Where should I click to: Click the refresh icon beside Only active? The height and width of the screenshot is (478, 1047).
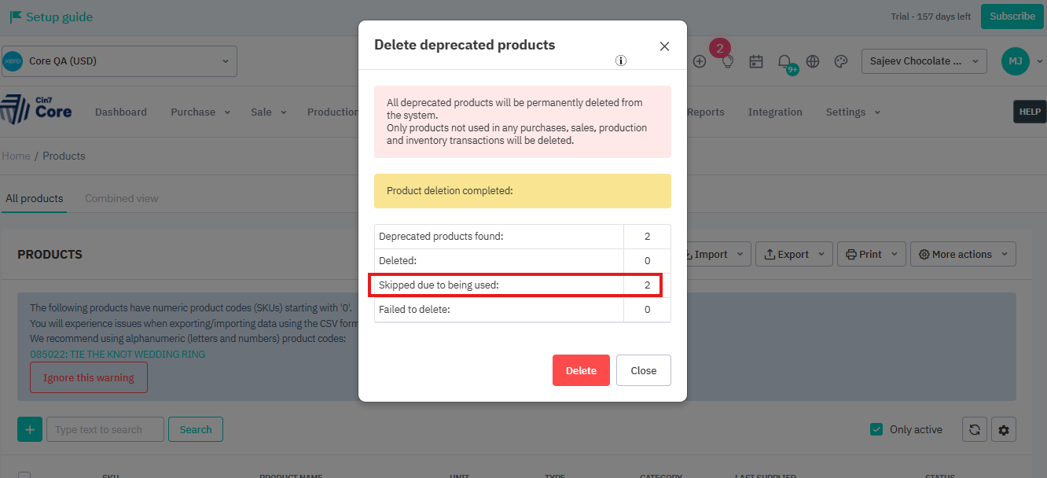click(x=975, y=429)
